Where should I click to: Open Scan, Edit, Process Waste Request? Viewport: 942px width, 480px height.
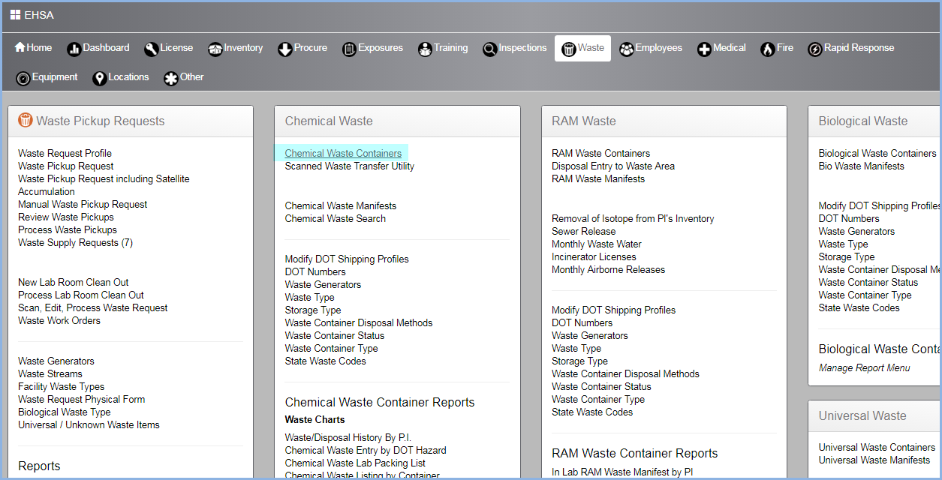click(93, 308)
